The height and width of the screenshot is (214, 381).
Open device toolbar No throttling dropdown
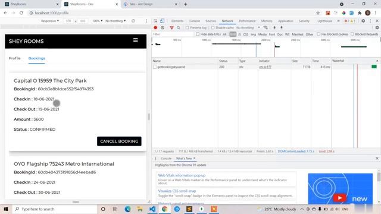115,21
